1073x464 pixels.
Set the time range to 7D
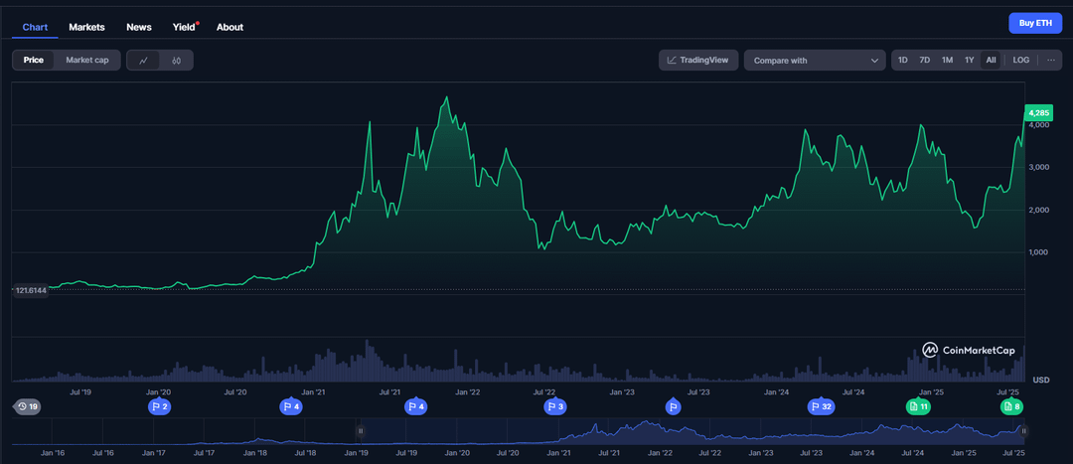tap(925, 61)
